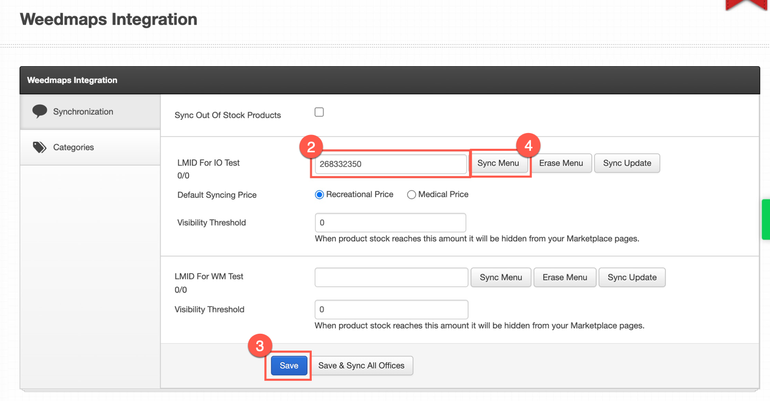
Task: Click Sync Update for IO Test
Action: [x=626, y=163]
